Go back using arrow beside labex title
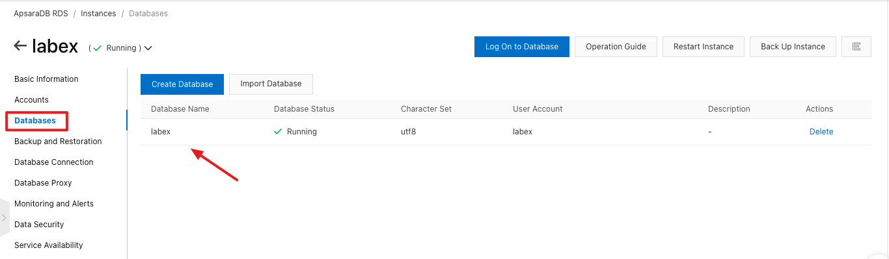 click(20, 46)
